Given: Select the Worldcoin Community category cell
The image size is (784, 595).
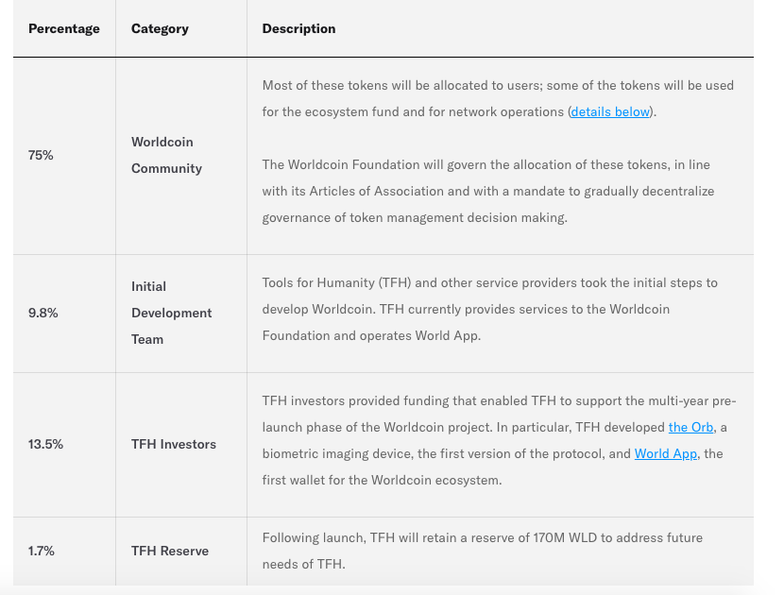Looking at the screenshot, I should click(x=166, y=155).
